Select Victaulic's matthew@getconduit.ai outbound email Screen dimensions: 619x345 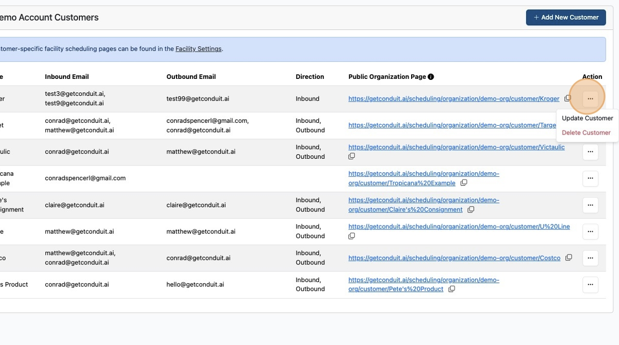(x=201, y=152)
